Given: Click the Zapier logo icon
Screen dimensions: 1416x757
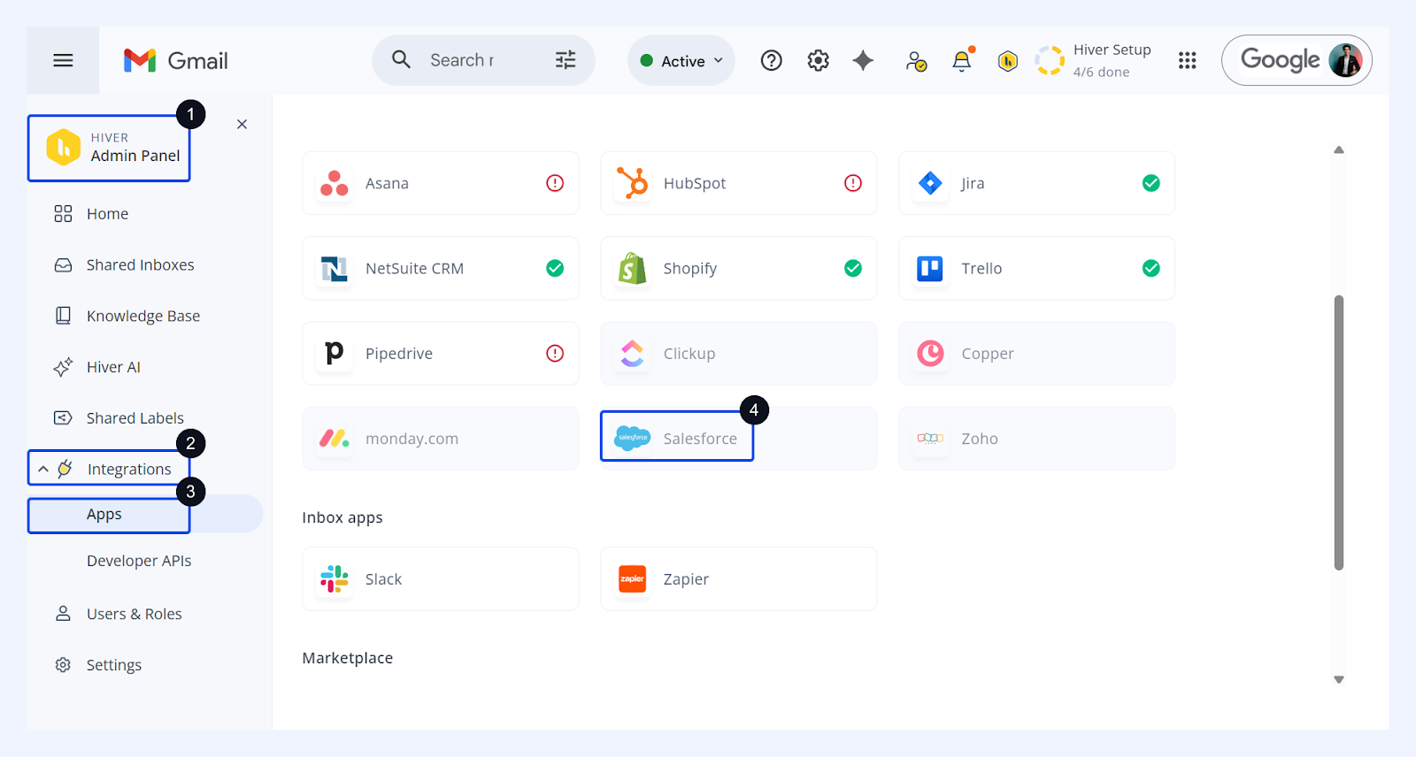Looking at the screenshot, I should point(633,579).
